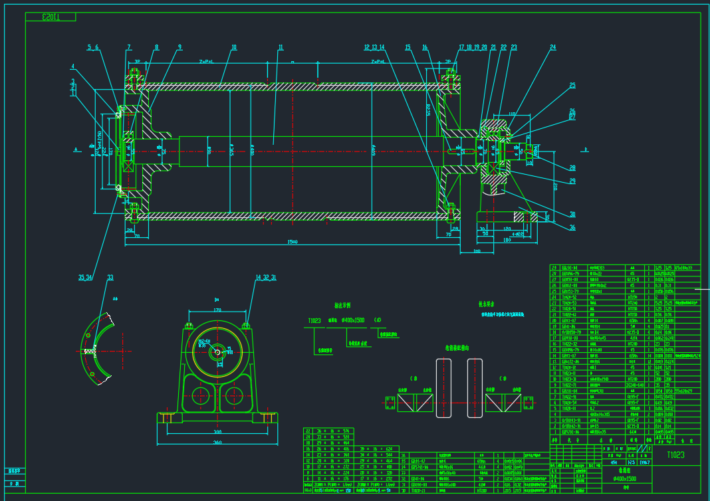Select callout number 15 label
Image resolution: width=710 pixels, height=501 pixels.
click(x=408, y=47)
